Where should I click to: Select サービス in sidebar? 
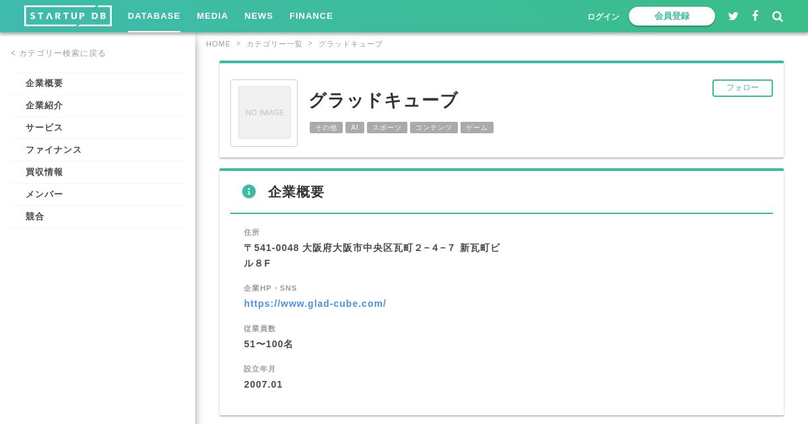[98, 128]
